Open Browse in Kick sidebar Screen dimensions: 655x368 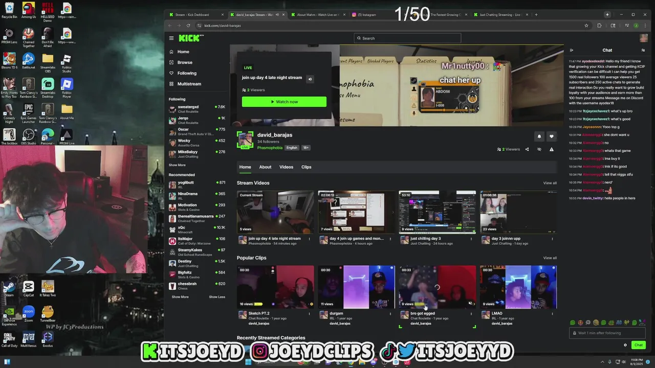(x=185, y=62)
